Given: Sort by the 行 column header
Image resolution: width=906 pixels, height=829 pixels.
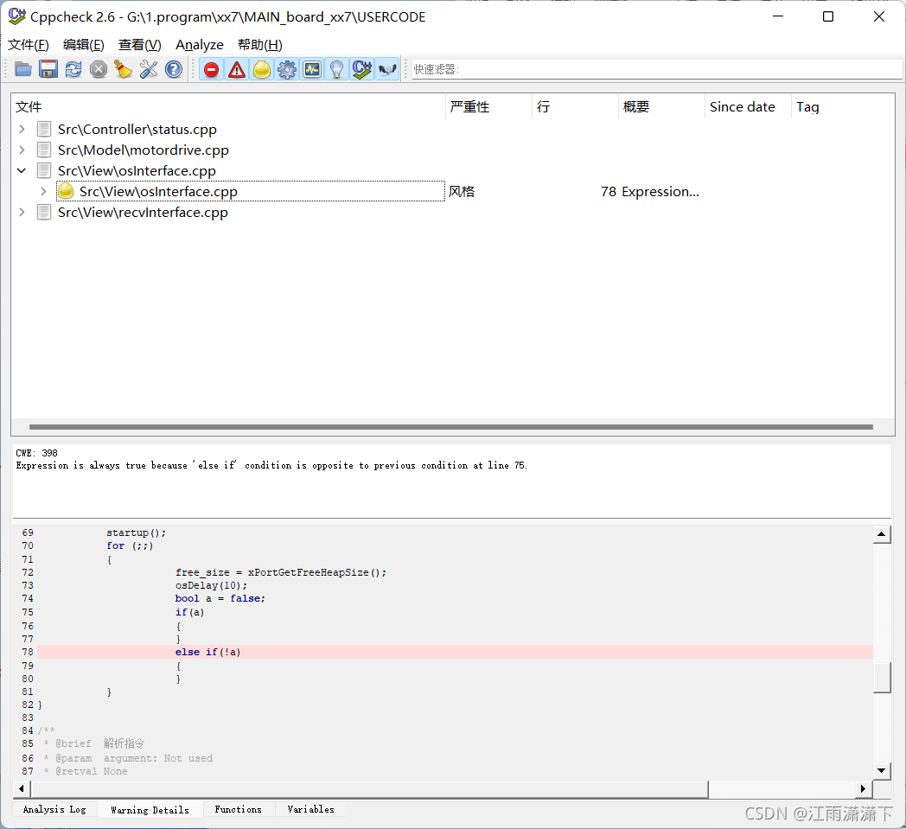Looking at the screenshot, I should click(575, 107).
